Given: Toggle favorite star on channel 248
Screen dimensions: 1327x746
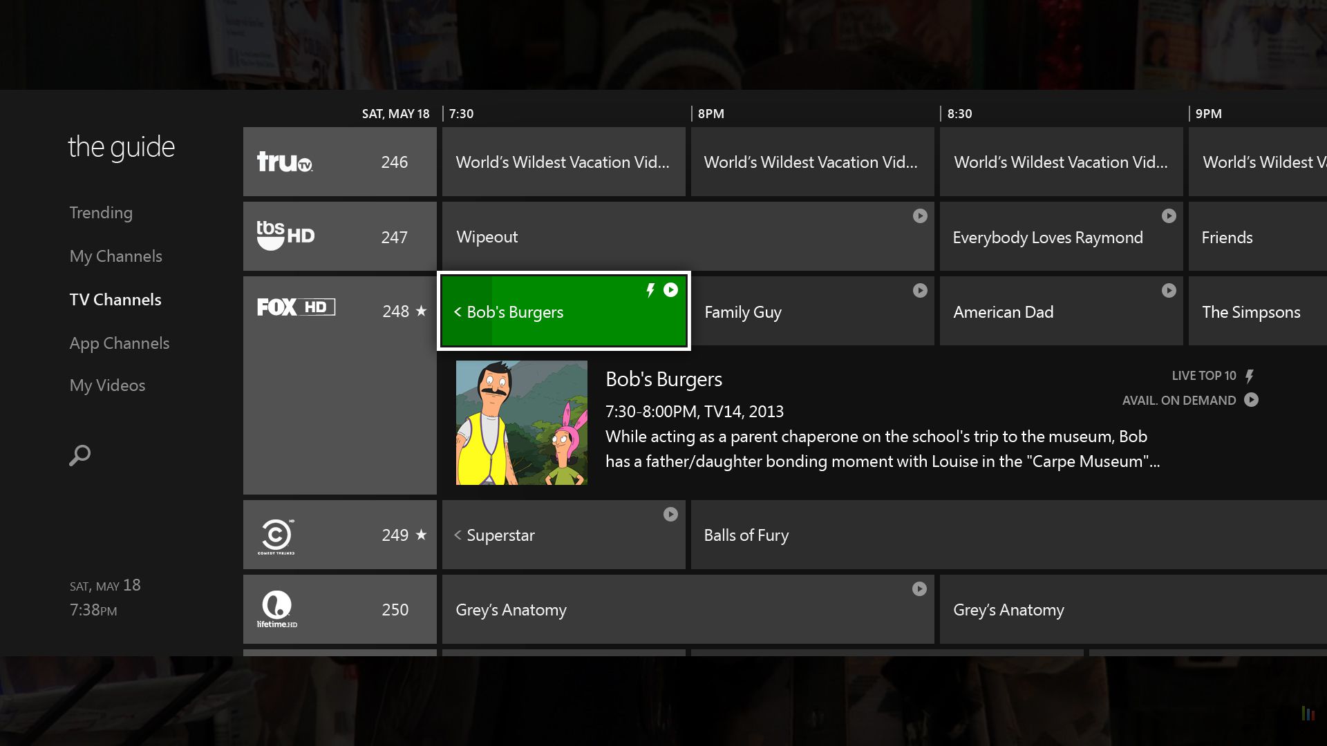Looking at the screenshot, I should point(422,312).
